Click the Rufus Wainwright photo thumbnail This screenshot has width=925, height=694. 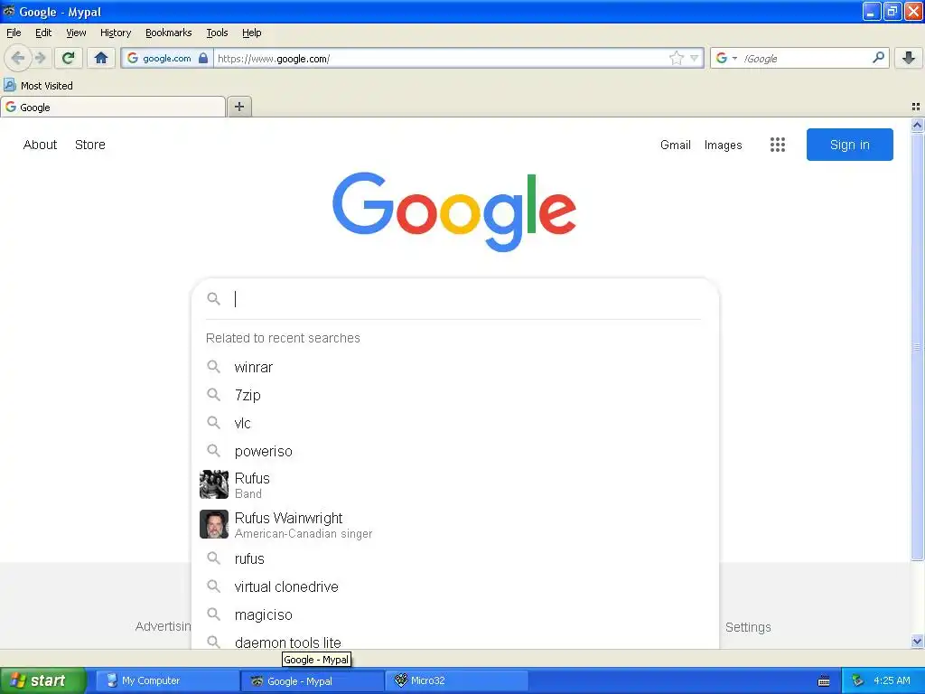pos(213,524)
